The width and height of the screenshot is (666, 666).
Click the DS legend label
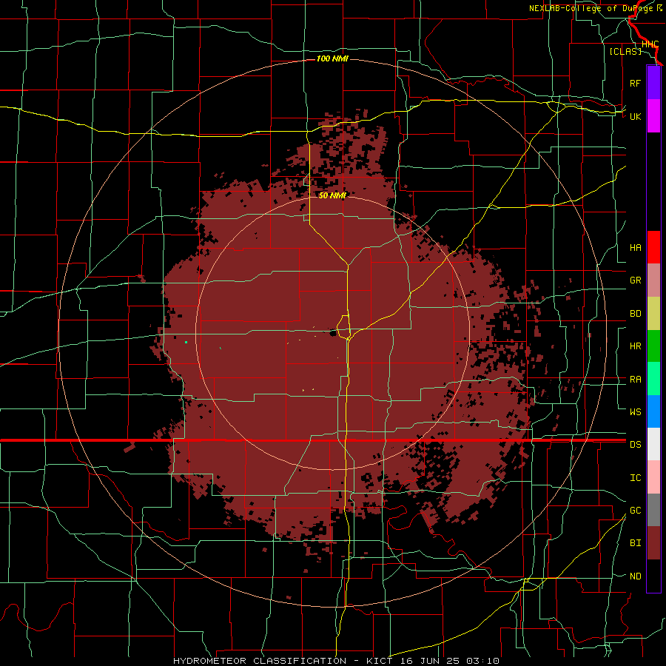636,445
